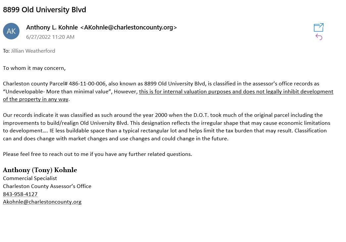Select recipient Jillian Weatherford
Viewport: 346px width, 242px height.
[x=33, y=51]
